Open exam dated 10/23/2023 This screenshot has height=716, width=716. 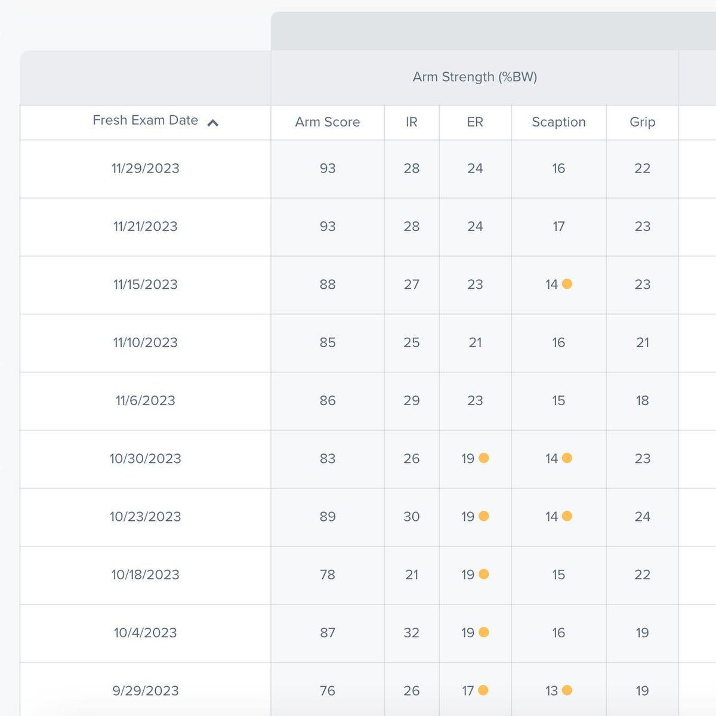pos(146,517)
